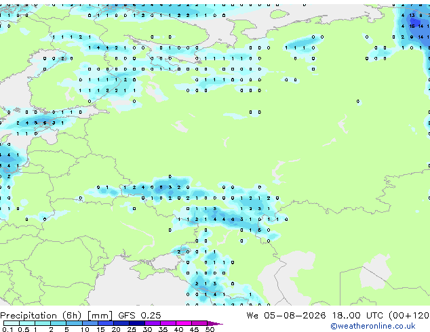Click the legend label '10'

(85, 329)
